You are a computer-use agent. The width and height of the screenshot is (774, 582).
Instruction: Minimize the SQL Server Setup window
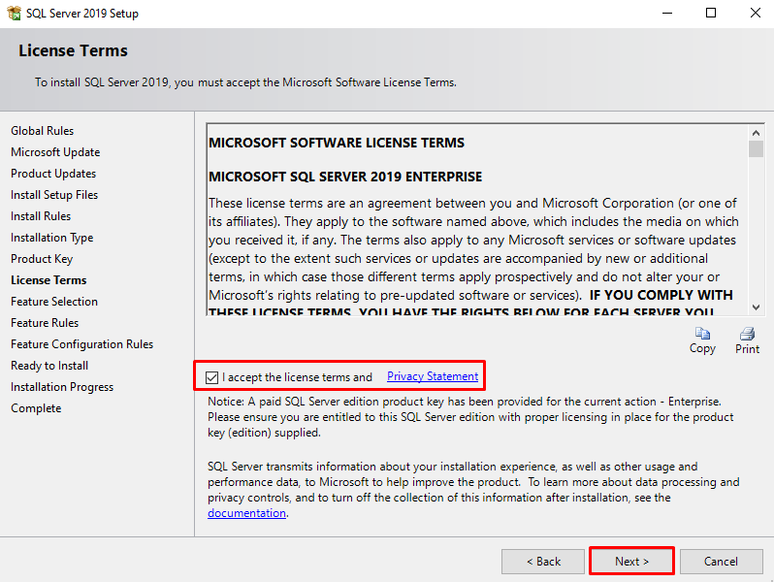tap(667, 13)
